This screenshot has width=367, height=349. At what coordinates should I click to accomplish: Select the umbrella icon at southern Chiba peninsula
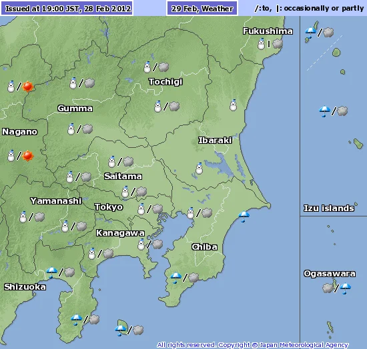click(175, 278)
